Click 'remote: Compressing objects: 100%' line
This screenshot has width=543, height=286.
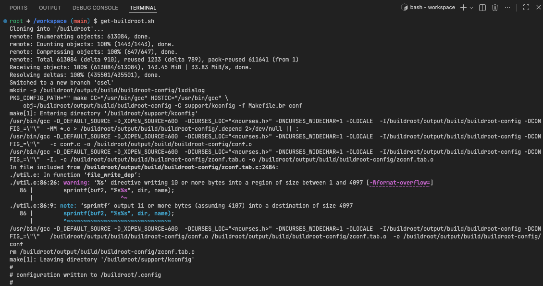(x=94, y=52)
